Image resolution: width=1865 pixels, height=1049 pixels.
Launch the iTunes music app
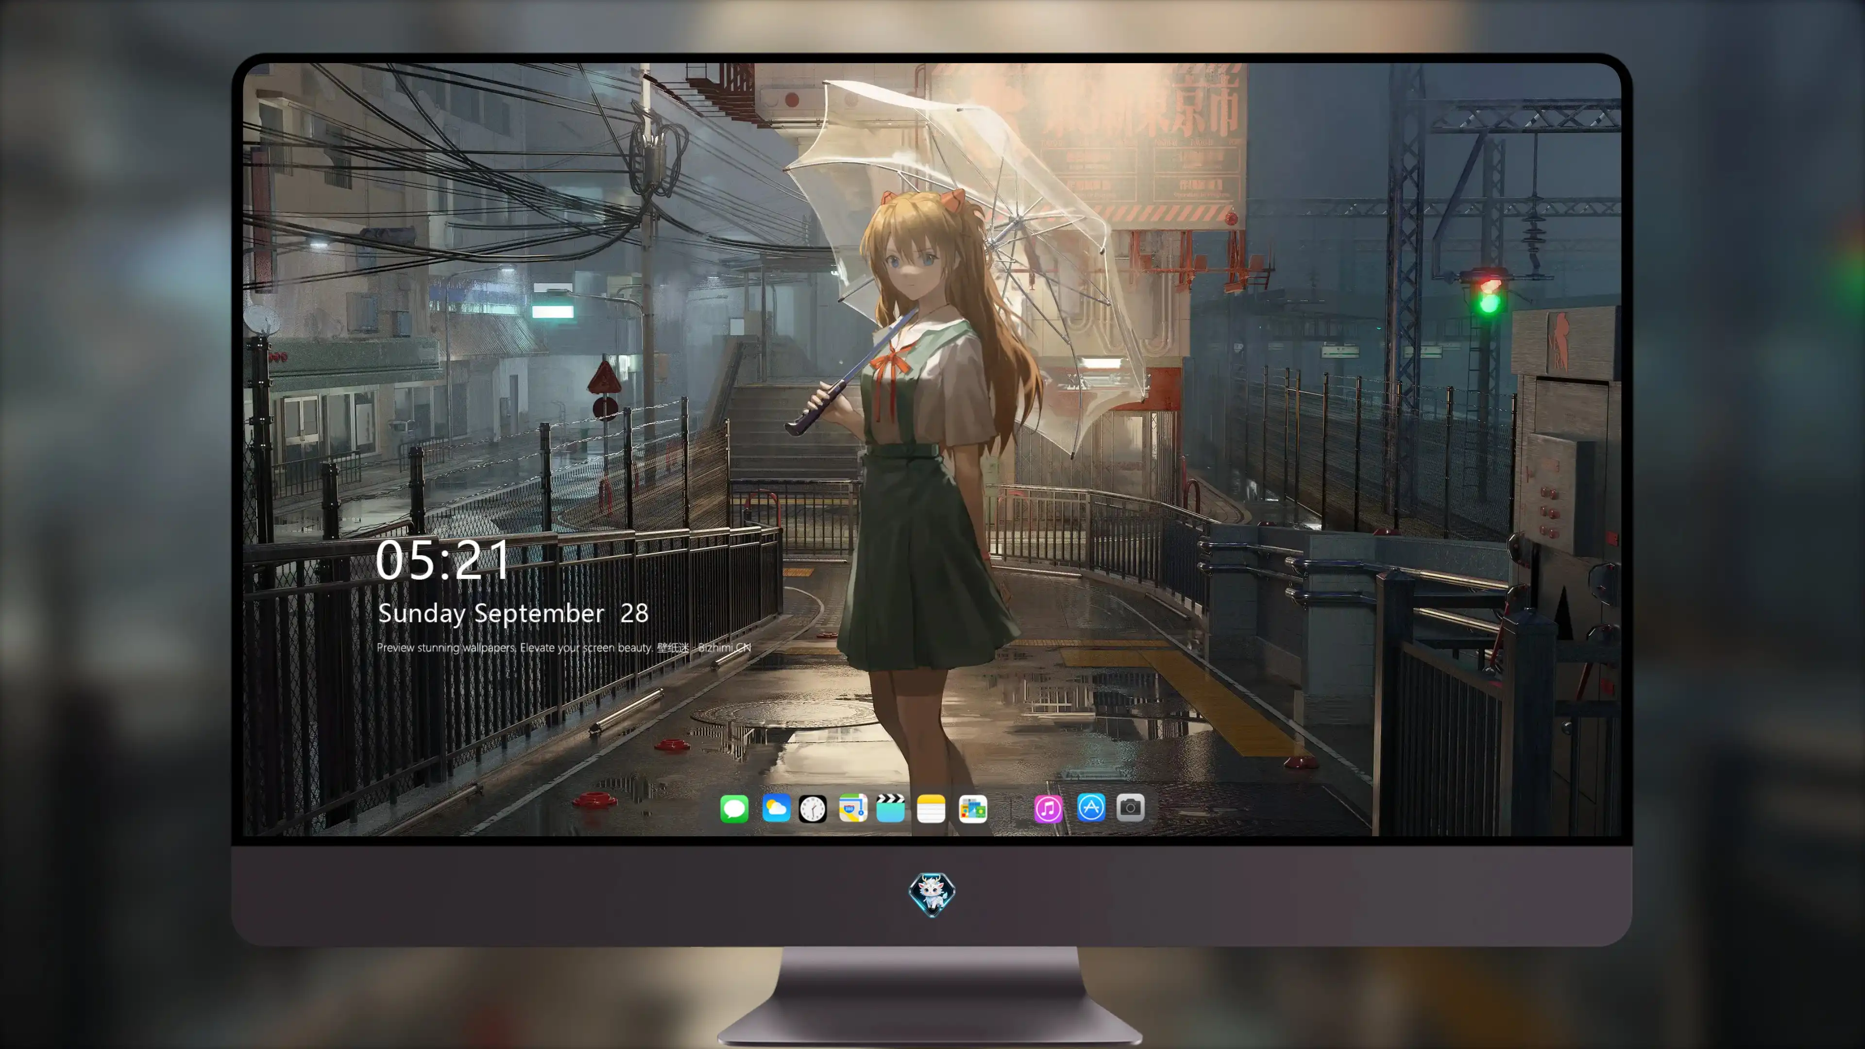click(1049, 809)
